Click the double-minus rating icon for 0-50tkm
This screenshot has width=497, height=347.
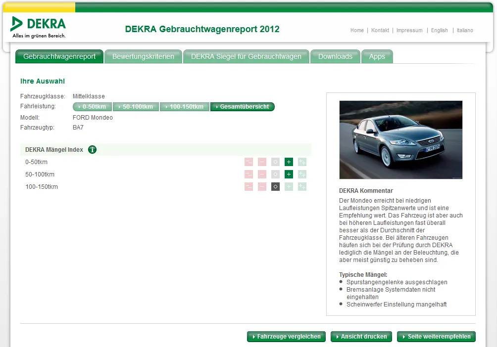(x=248, y=162)
